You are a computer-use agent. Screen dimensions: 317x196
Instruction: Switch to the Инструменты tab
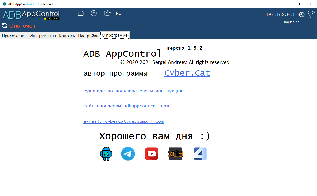[43, 36]
